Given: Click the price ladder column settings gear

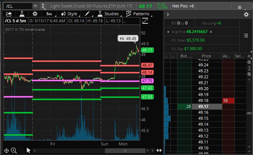Looking at the screenshot, I should pyautogui.click(x=249, y=56).
